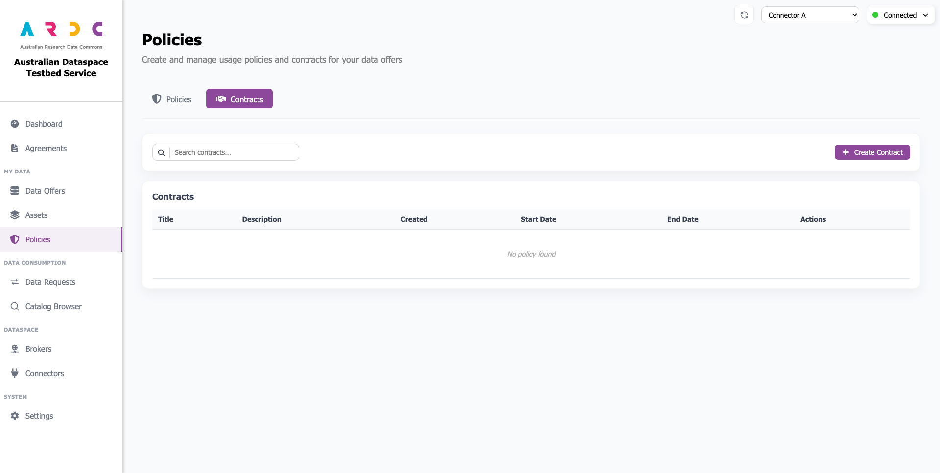Click the handshake icon in Contracts tab
The image size is (940, 473).
(x=221, y=99)
